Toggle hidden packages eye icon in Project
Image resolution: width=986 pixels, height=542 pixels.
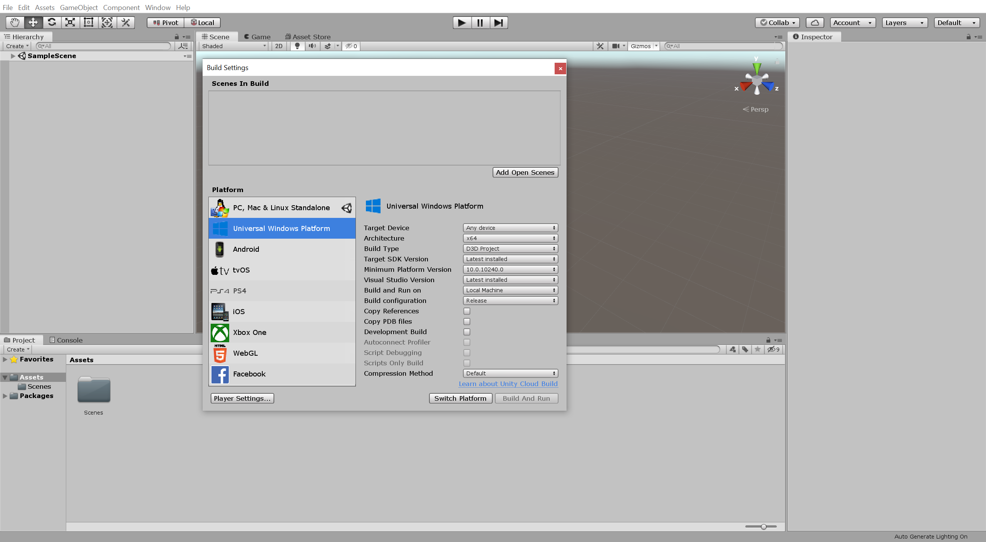coord(773,350)
